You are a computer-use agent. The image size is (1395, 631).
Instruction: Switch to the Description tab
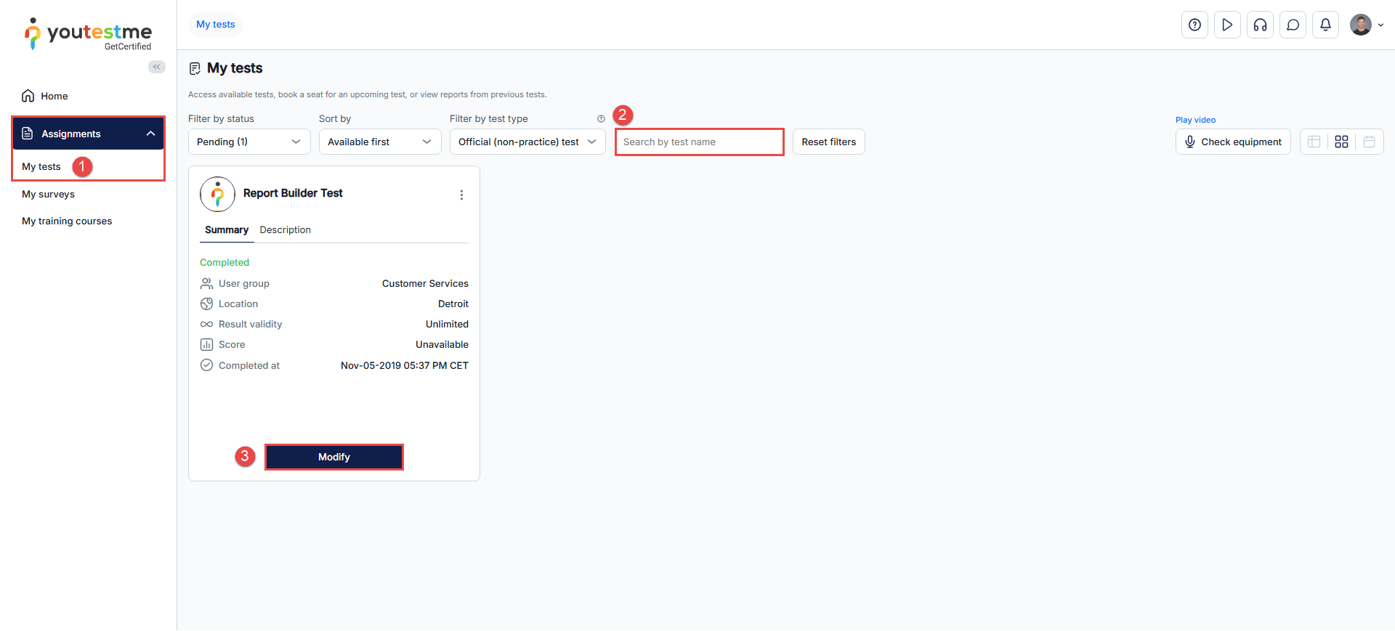pyautogui.click(x=285, y=229)
